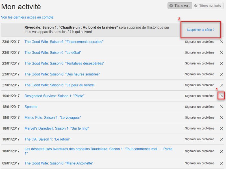Click date 19/01/2017 beside Designated Survivor
The image size is (226, 169).
11,96
